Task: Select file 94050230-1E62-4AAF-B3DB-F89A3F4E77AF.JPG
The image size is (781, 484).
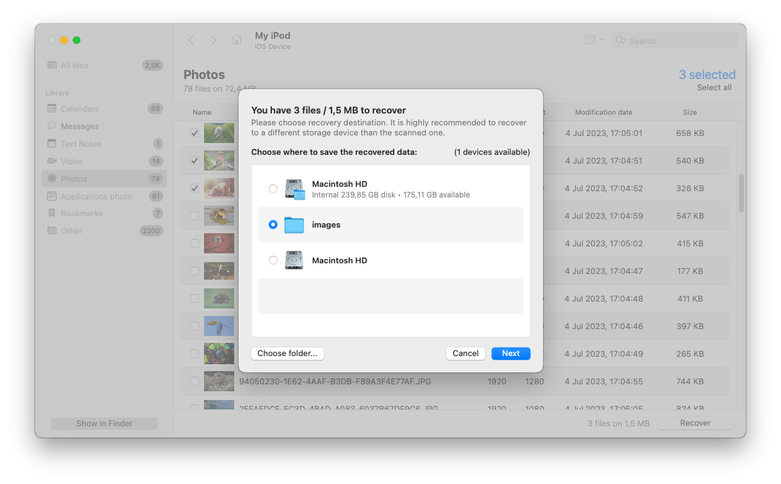Action: pos(335,381)
